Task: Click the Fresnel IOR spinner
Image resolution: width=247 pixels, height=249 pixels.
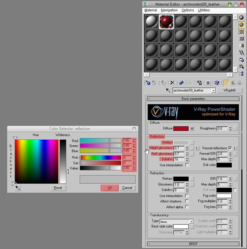Action: pos(230,154)
